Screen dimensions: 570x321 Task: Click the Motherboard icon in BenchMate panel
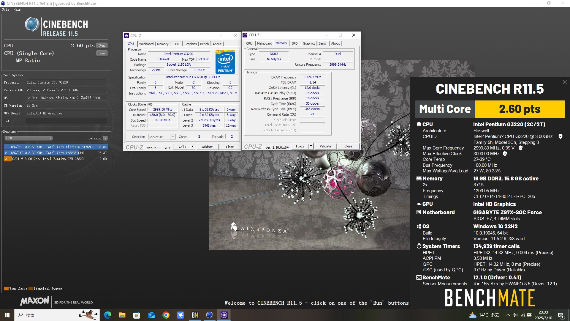tap(419, 212)
